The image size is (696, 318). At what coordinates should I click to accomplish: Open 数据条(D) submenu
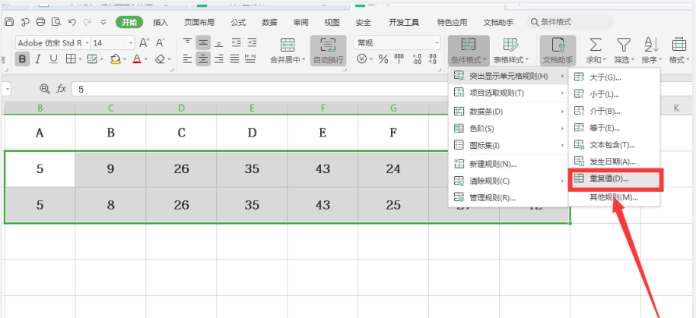[x=509, y=112]
